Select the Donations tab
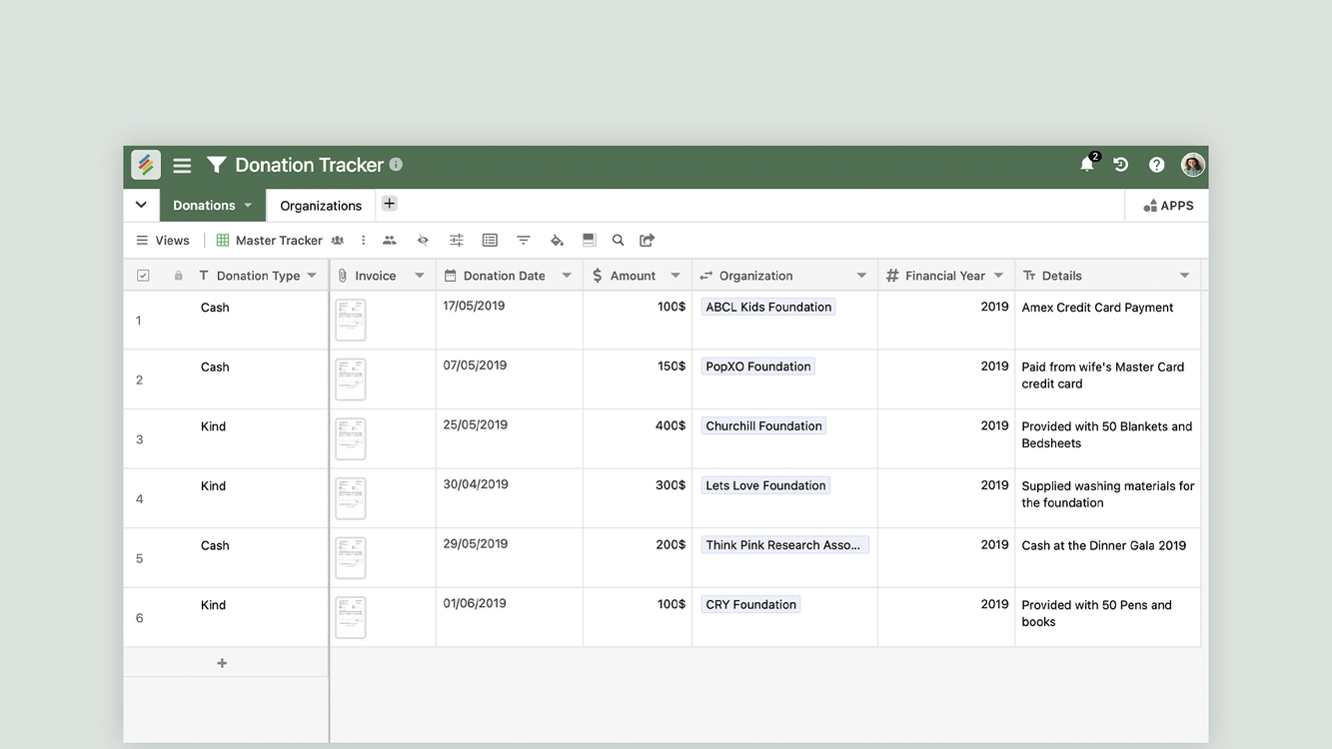The width and height of the screenshot is (1332, 749). pos(204,206)
